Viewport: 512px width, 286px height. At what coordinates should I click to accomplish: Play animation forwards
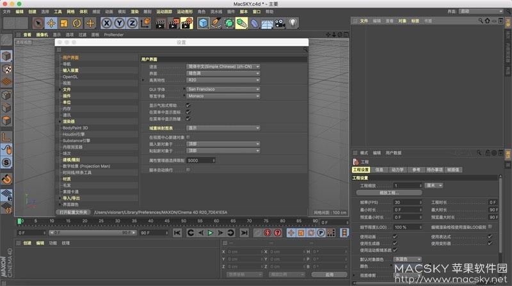click(211, 233)
